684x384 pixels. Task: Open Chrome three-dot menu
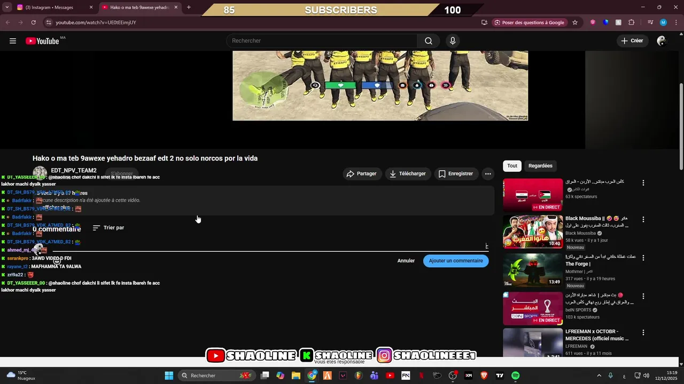click(675, 22)
